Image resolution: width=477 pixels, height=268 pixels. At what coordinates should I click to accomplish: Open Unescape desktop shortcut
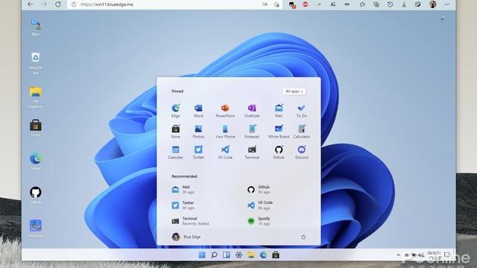point(36,229)
